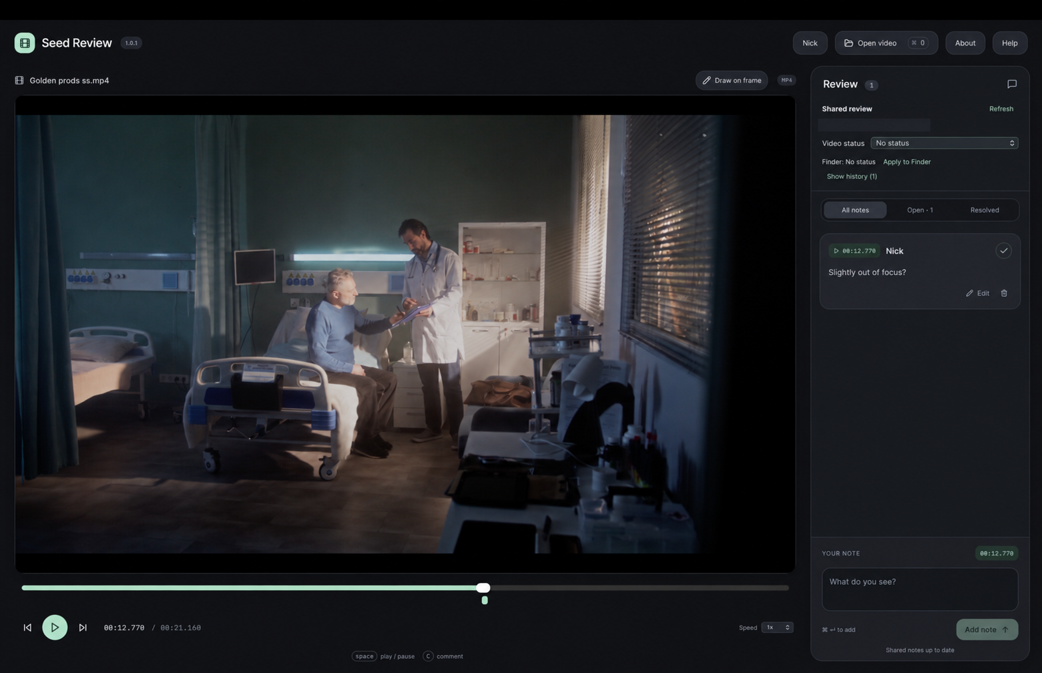The image size is (1042, 673).
Task: Skip to previous frame button
Action: click(27, 628)
